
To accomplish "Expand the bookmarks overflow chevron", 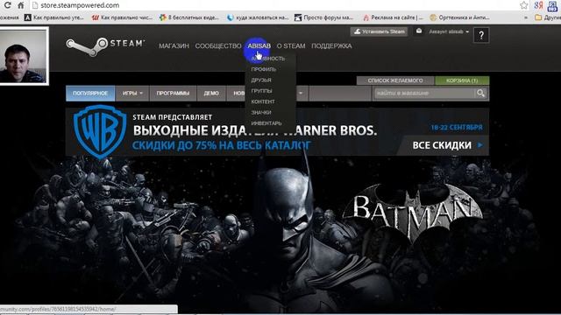I will 526,17.
